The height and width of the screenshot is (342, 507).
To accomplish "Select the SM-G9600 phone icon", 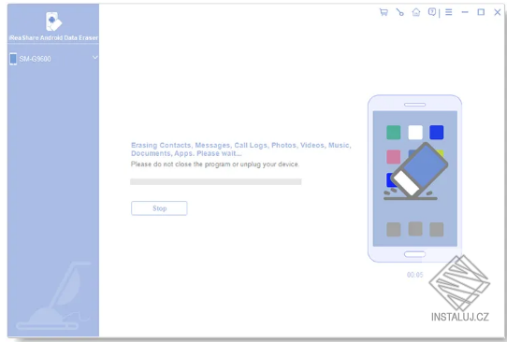I will point(13,59).
